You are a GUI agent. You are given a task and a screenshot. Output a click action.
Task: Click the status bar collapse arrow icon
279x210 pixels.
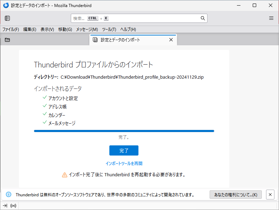[5, 206]
